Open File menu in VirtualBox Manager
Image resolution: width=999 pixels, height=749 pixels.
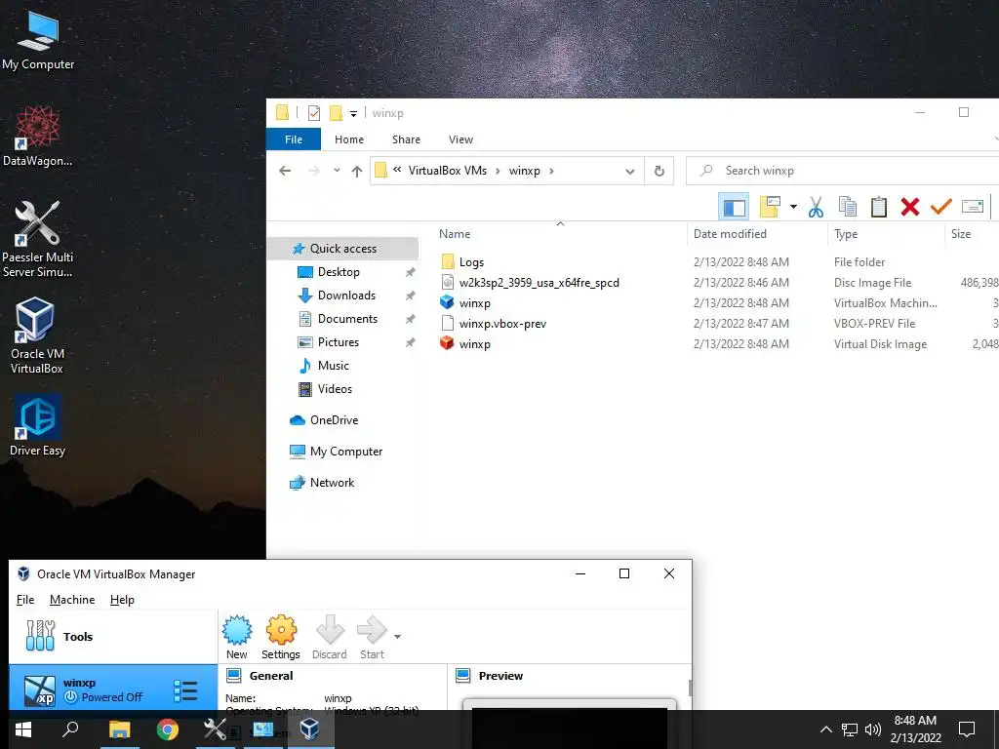coord(25,600)
